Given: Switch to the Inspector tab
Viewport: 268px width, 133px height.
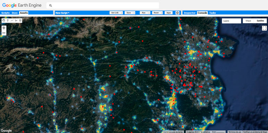Looking at the screenshot, I should point(190,13).
